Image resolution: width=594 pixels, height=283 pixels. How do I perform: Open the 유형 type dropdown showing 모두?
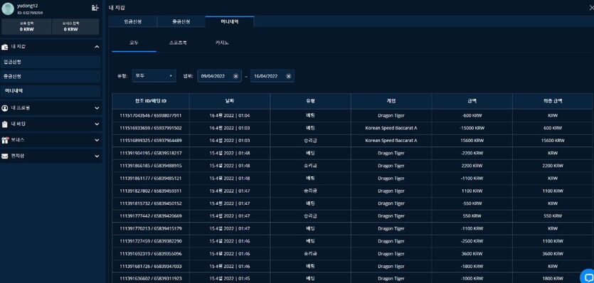click(154, 76)
